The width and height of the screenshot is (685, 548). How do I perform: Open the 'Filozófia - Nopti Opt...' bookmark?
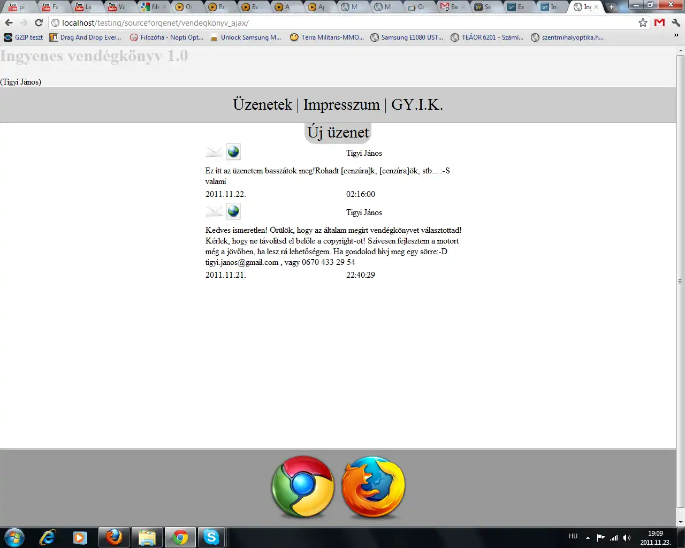point(166,37)
